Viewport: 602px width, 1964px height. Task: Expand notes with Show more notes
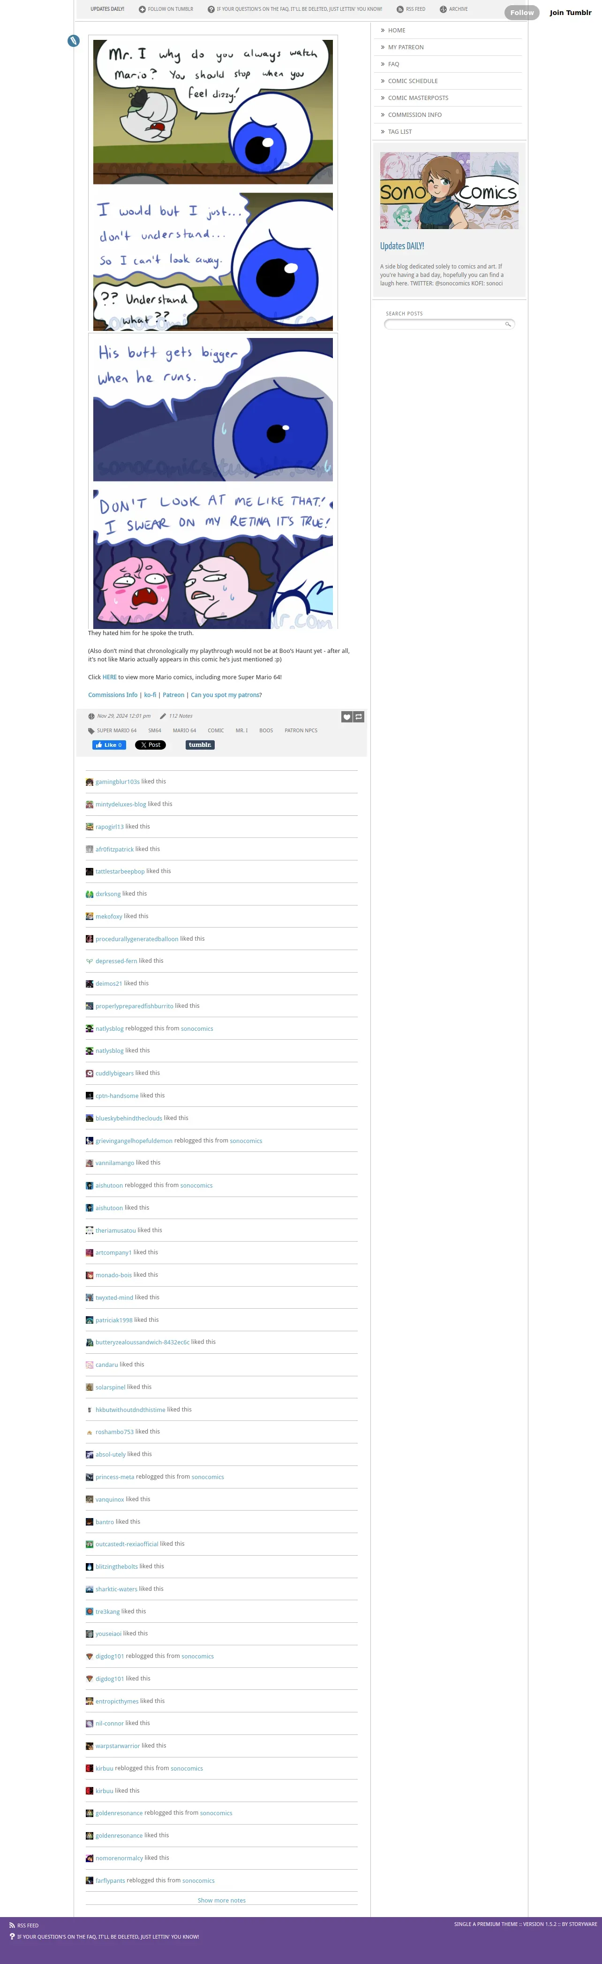point(221,1900)
